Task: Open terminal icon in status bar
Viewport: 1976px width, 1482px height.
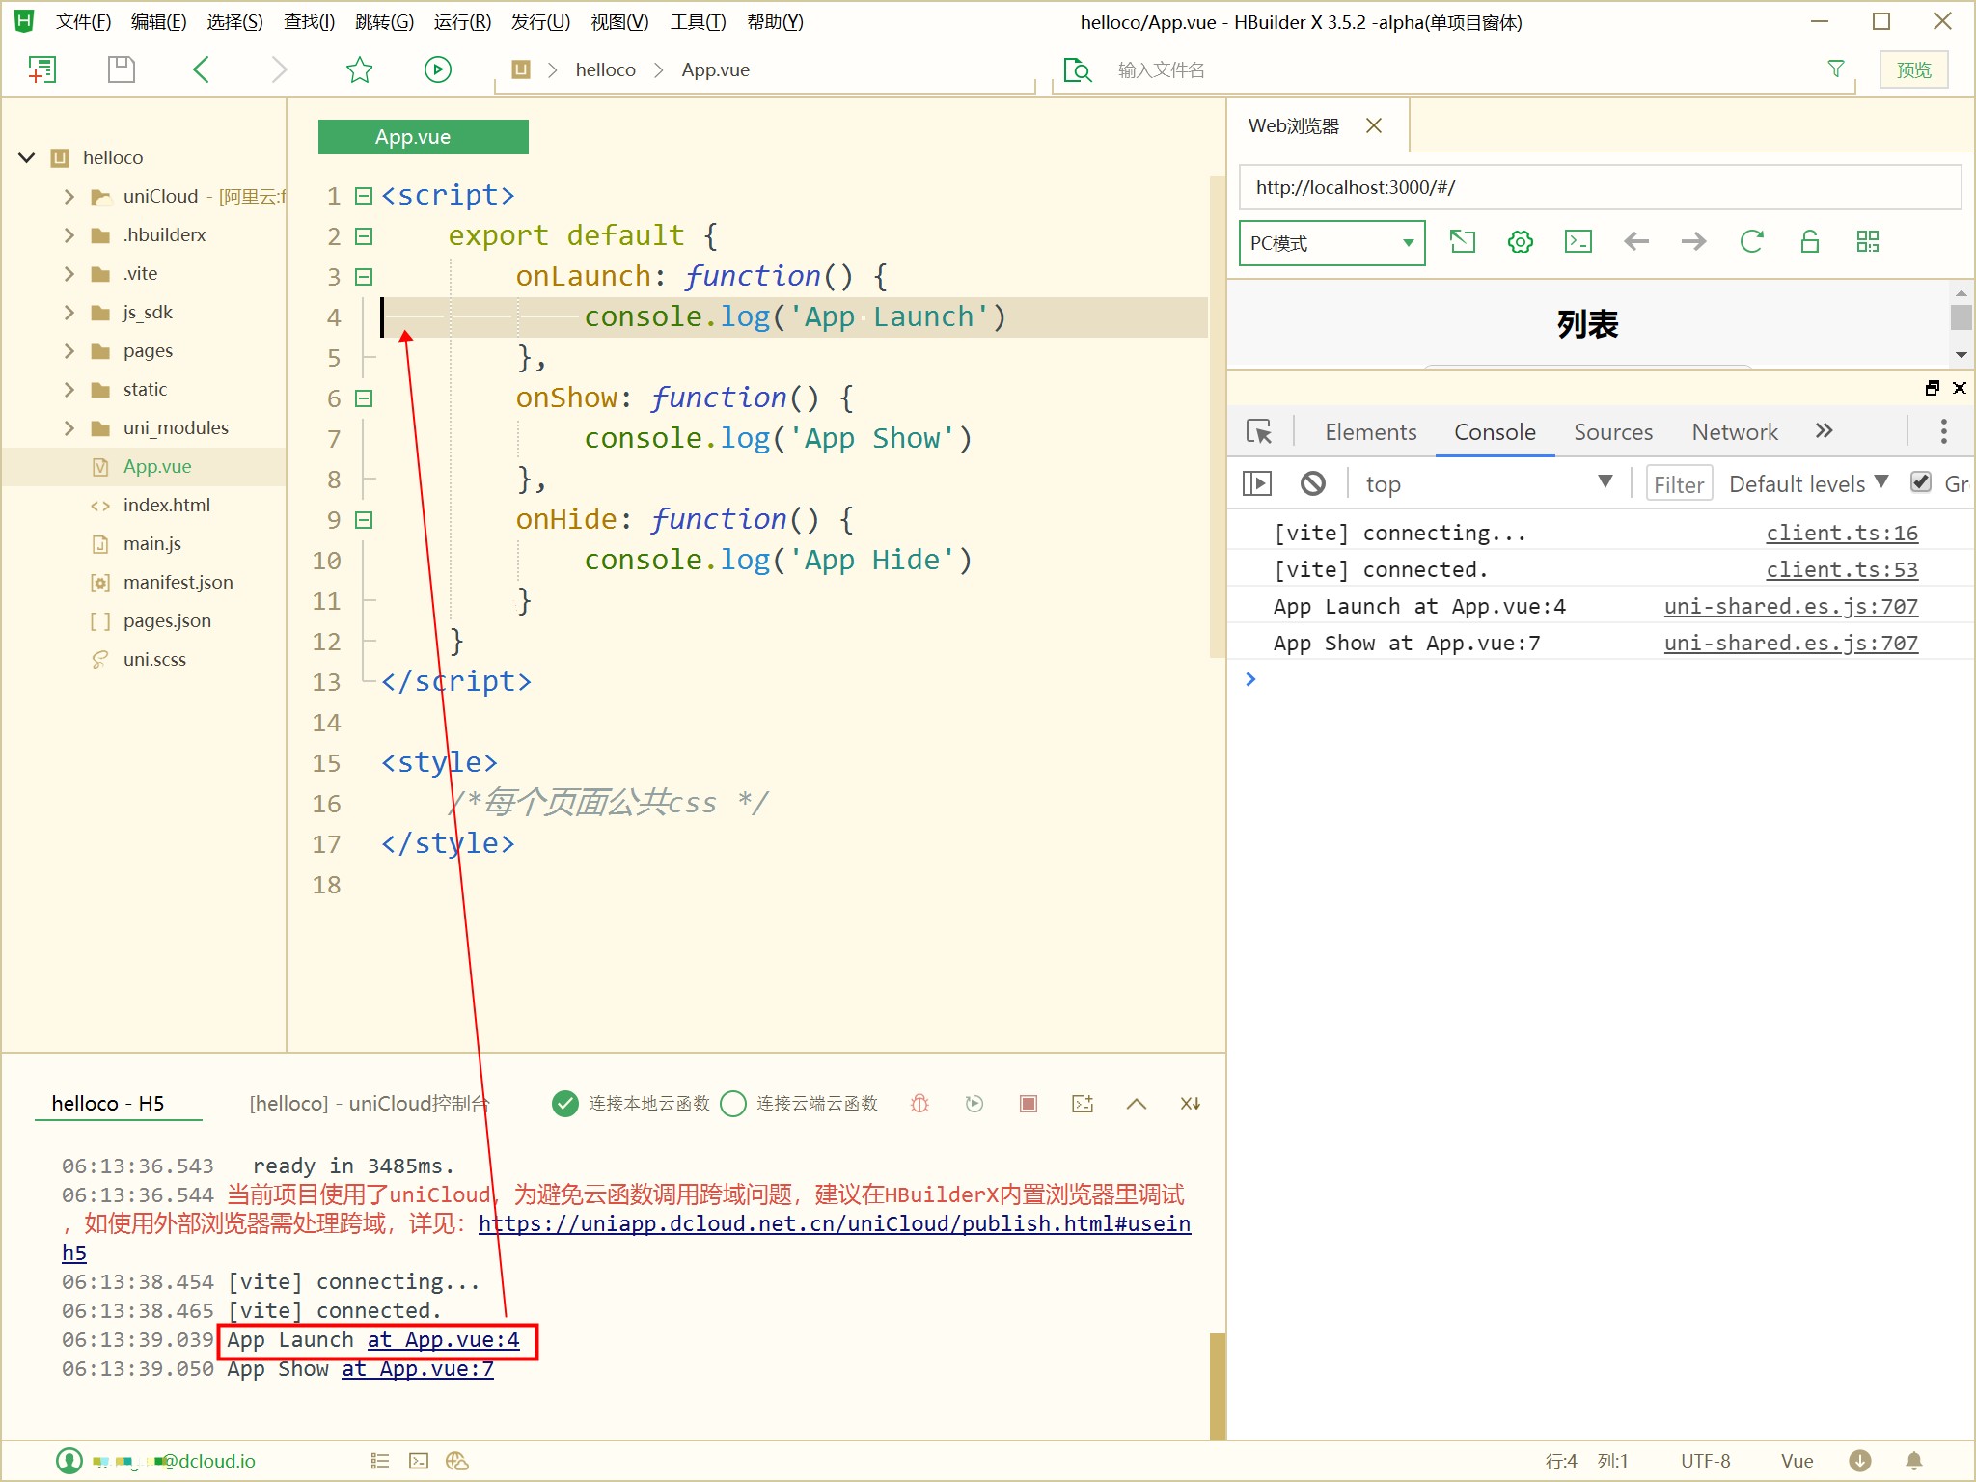Action: click(419, 1461)
